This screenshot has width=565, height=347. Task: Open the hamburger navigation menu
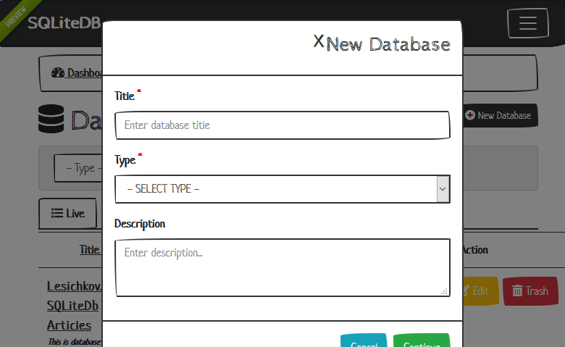tap(527, 23)
